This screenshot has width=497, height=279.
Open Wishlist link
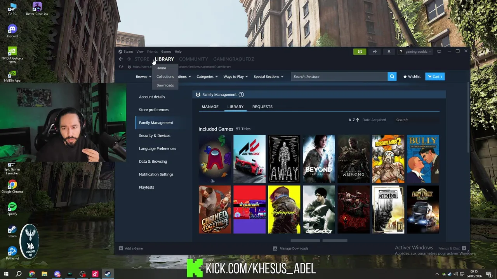tap(412, 76)
